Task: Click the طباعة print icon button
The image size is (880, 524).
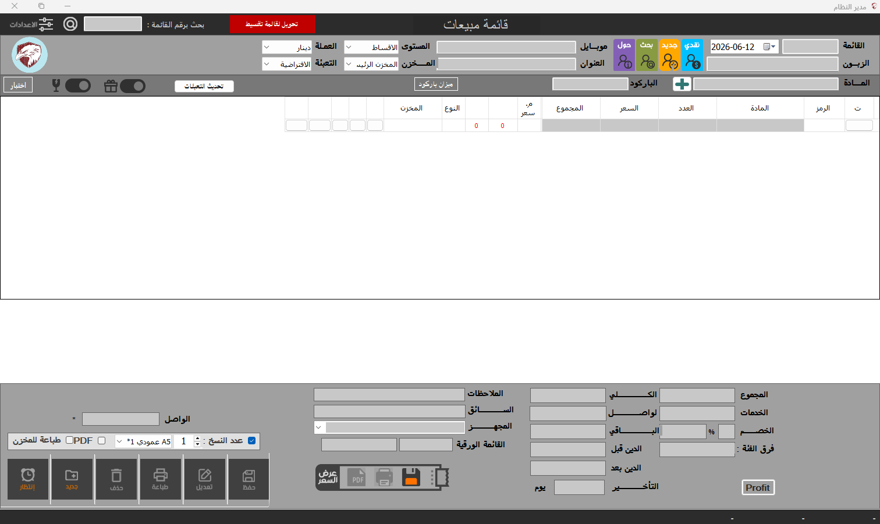Action: tap(160, 479)
